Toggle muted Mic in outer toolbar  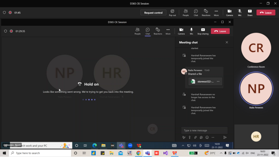coord(240,12)
